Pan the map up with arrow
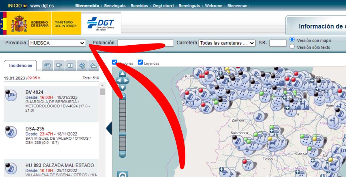The width and height of the screenshot is (346, 177). pos(123,74)
